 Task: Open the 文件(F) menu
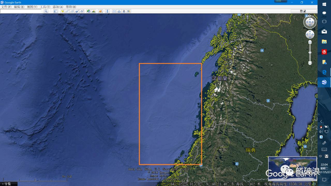[x=6, y=7]
